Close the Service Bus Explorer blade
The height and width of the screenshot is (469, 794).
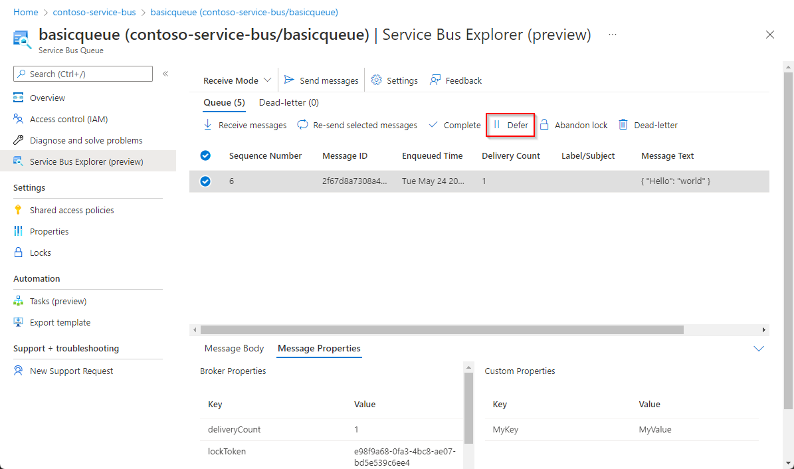tap(769, 35)
